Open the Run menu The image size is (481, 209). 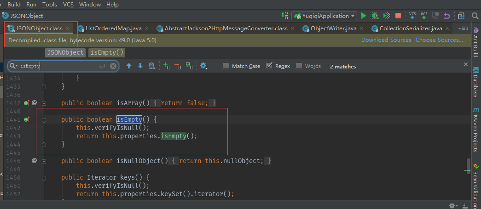[x=31, y=4]
